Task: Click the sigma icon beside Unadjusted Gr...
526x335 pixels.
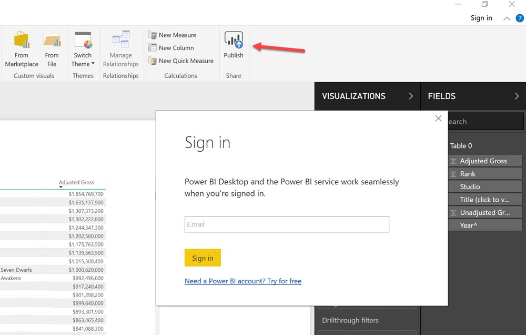Action: [x=453, y=213]
